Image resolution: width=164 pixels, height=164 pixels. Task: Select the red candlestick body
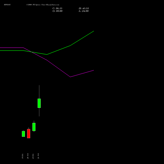coord(29,133)
